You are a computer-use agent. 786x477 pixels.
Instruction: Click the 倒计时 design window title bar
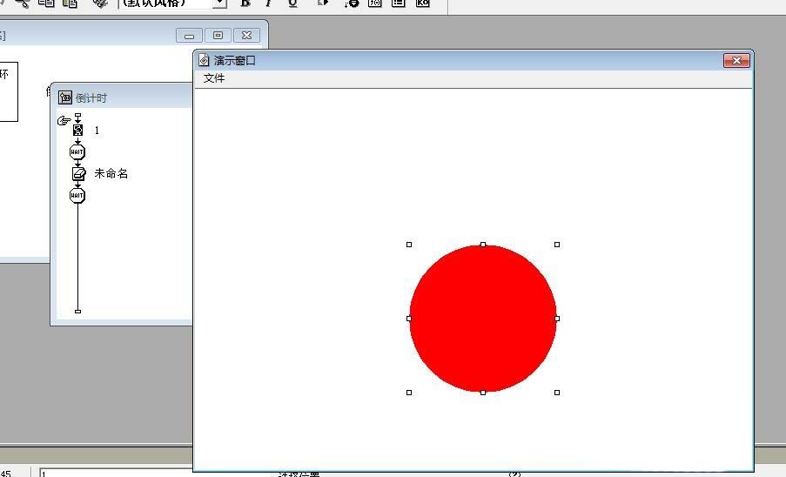131,97
